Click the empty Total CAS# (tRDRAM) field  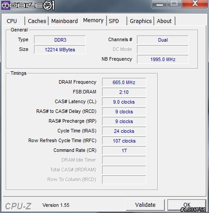point(124,170)
